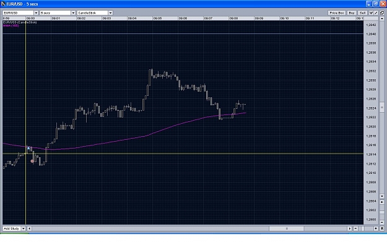Click the Price Box button

[337, 13]
